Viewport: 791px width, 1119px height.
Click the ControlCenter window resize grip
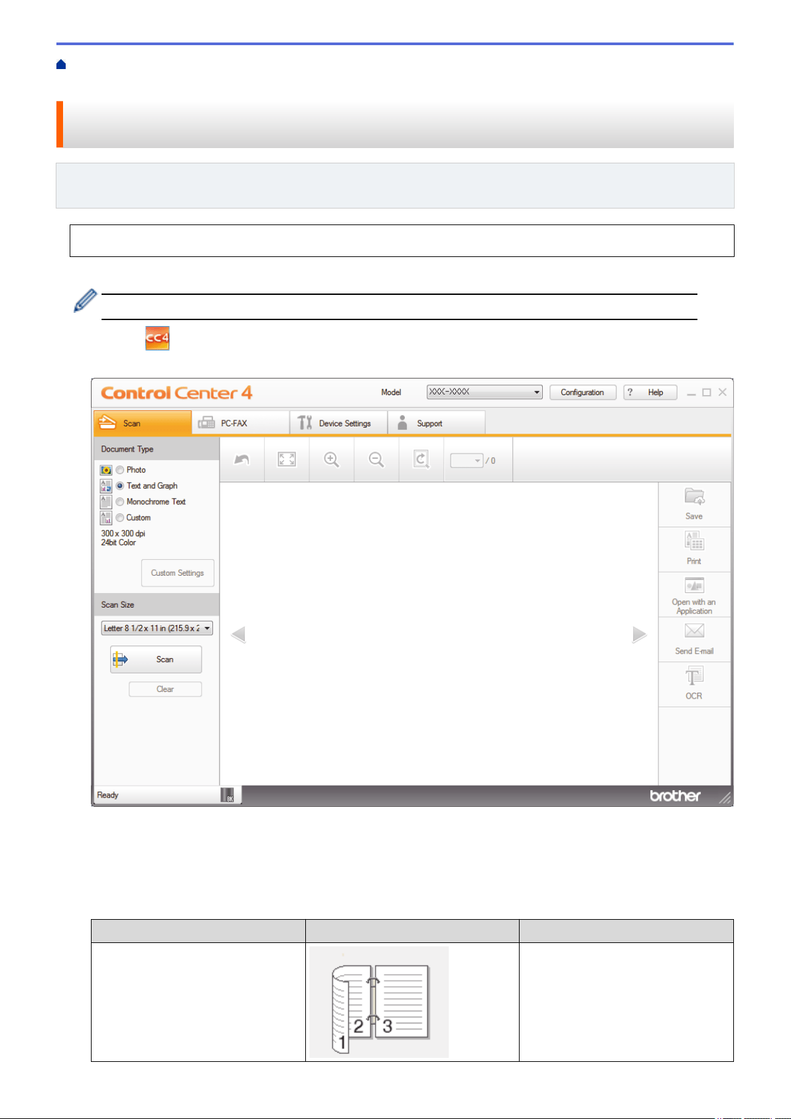point(725,798)
